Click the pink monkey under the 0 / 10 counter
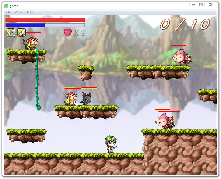 182,57
